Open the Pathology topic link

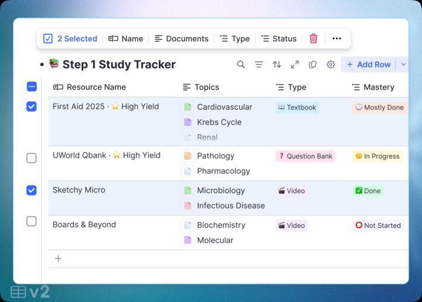216,156
